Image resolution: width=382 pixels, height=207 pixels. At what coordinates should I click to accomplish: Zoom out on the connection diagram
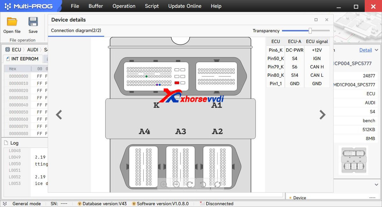tap(177, 184)
